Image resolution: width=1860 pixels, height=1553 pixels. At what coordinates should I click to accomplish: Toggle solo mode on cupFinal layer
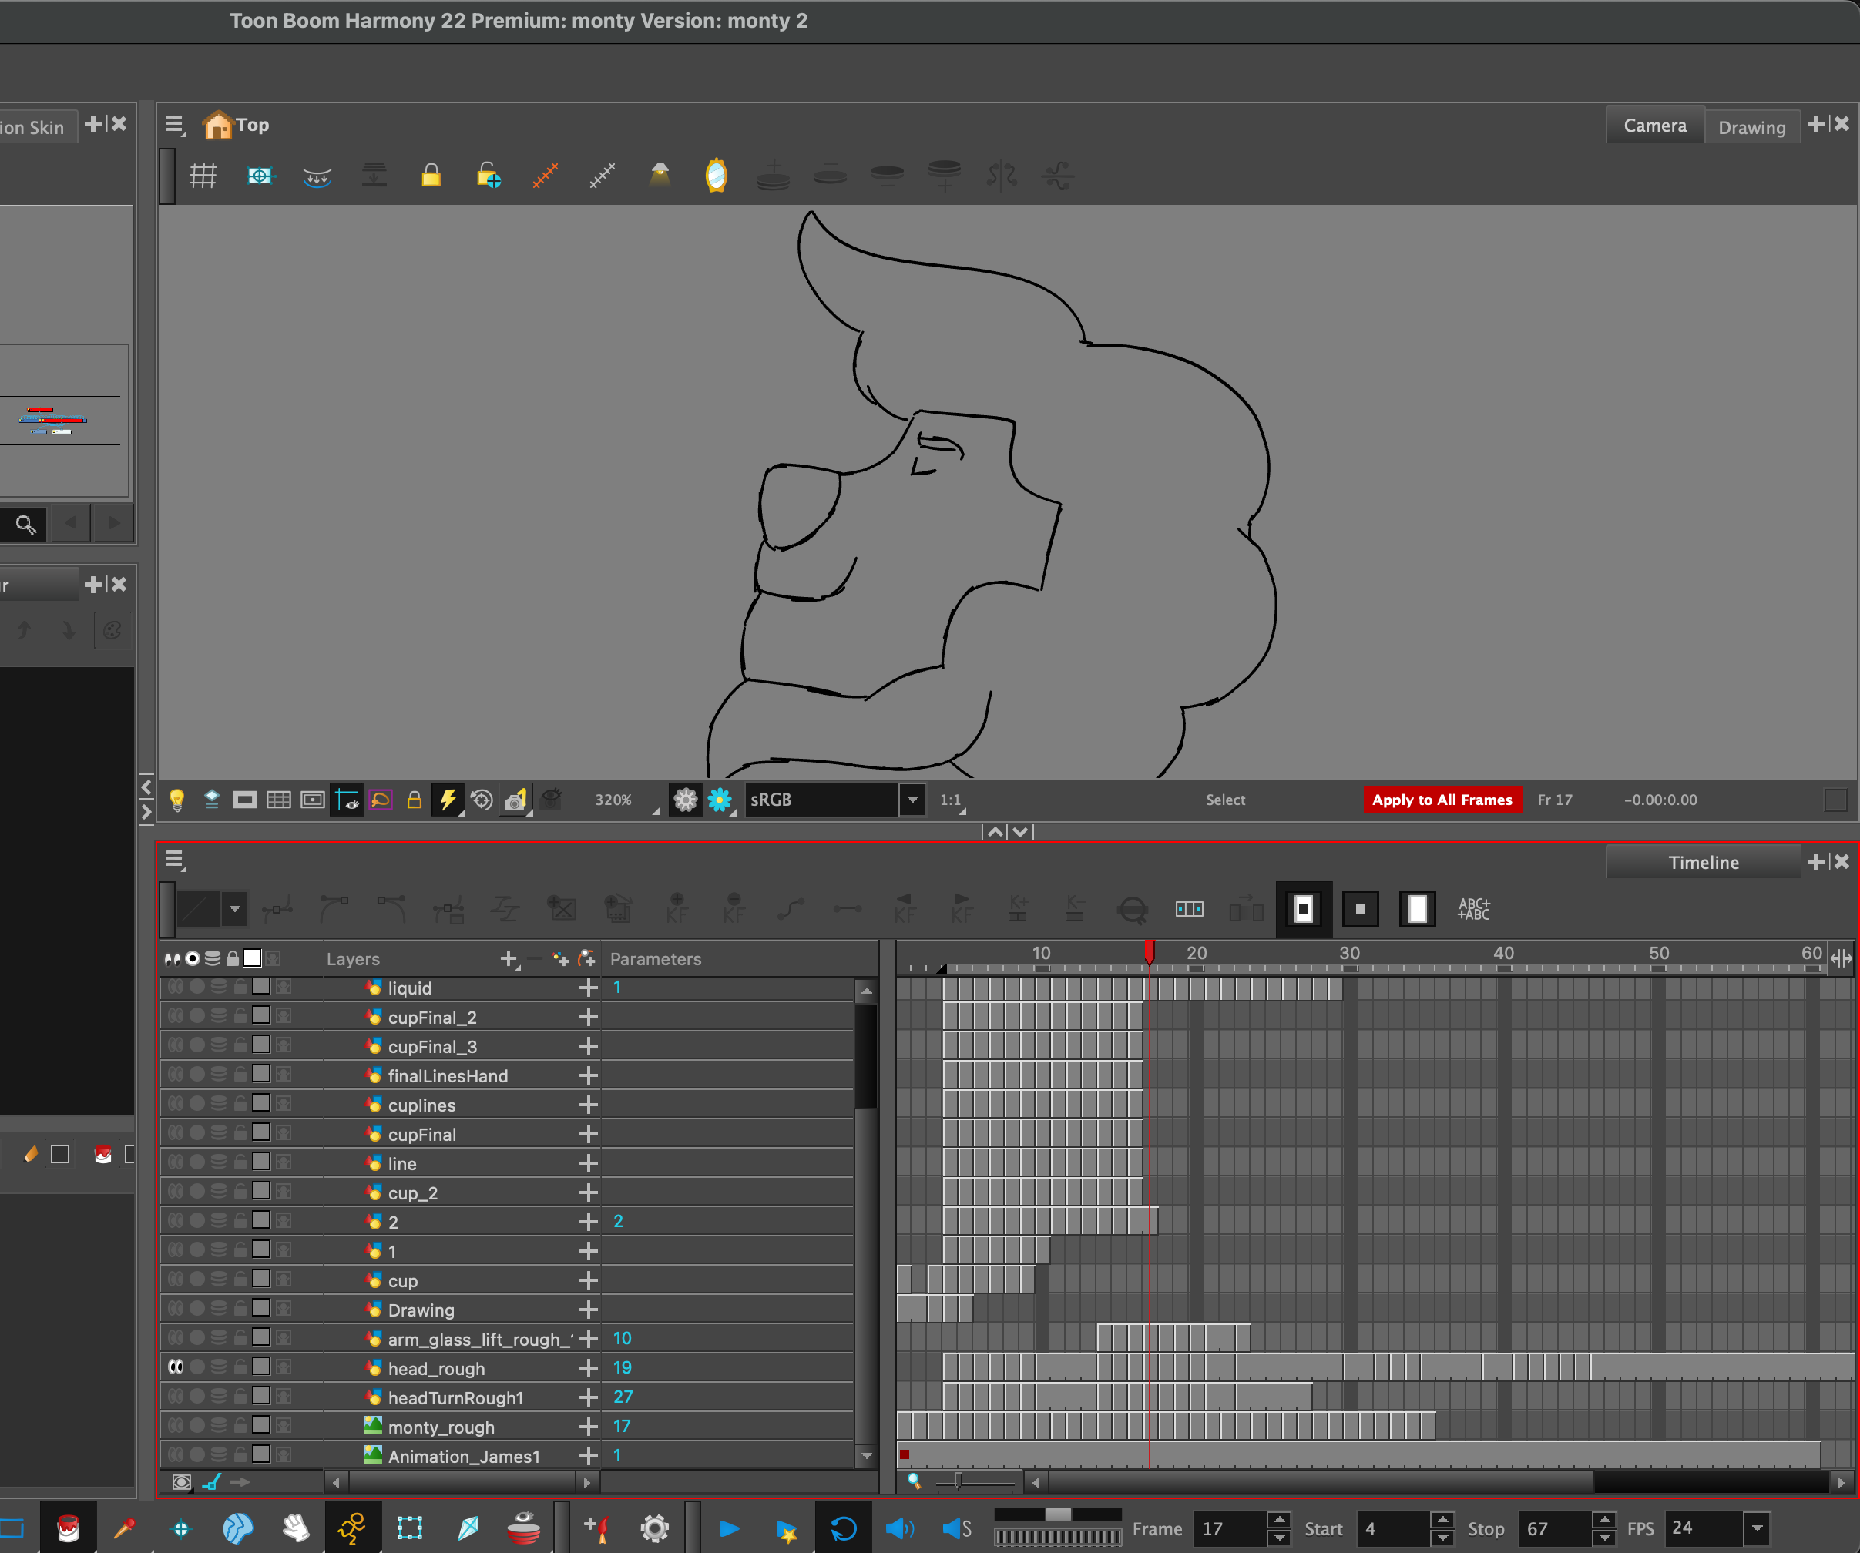click(x=196, y=1133)
